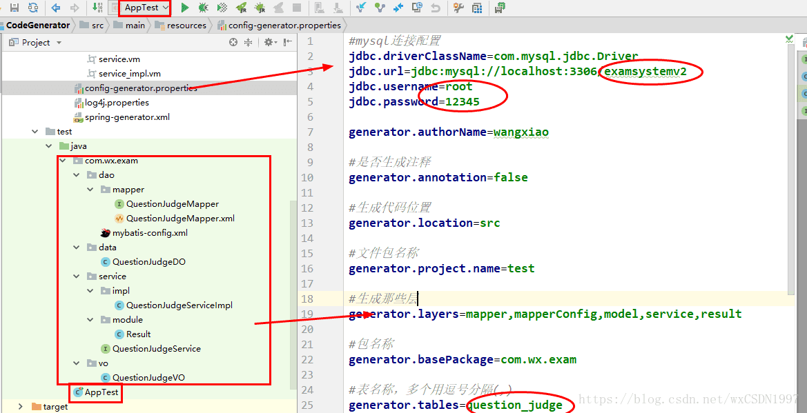Select the QuestionJudgeService interface

150,348
